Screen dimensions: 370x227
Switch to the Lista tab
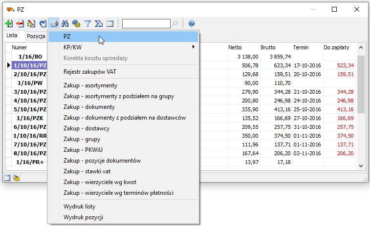(x=12, y=35)
